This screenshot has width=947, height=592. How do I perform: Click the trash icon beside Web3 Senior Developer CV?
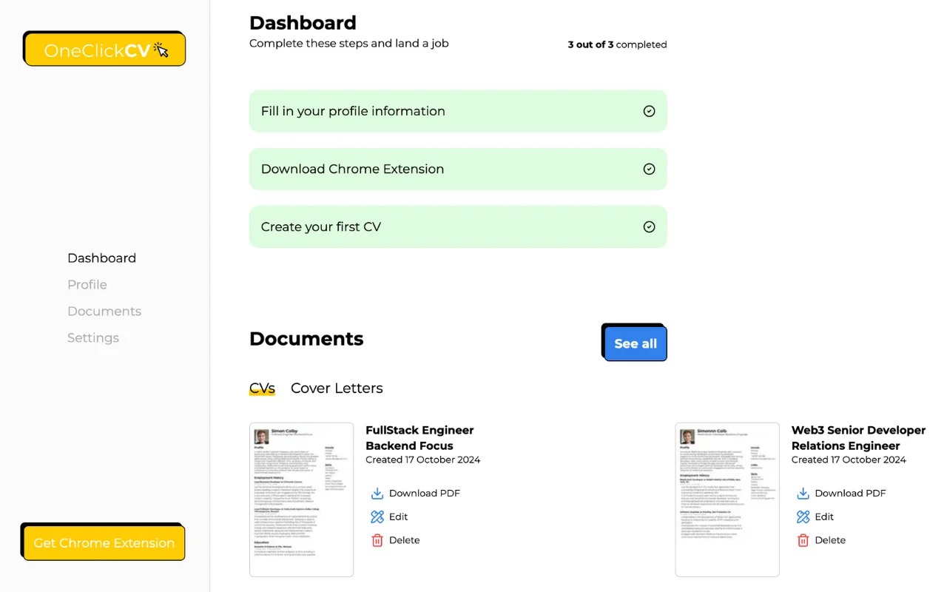[x=803, y=540]
